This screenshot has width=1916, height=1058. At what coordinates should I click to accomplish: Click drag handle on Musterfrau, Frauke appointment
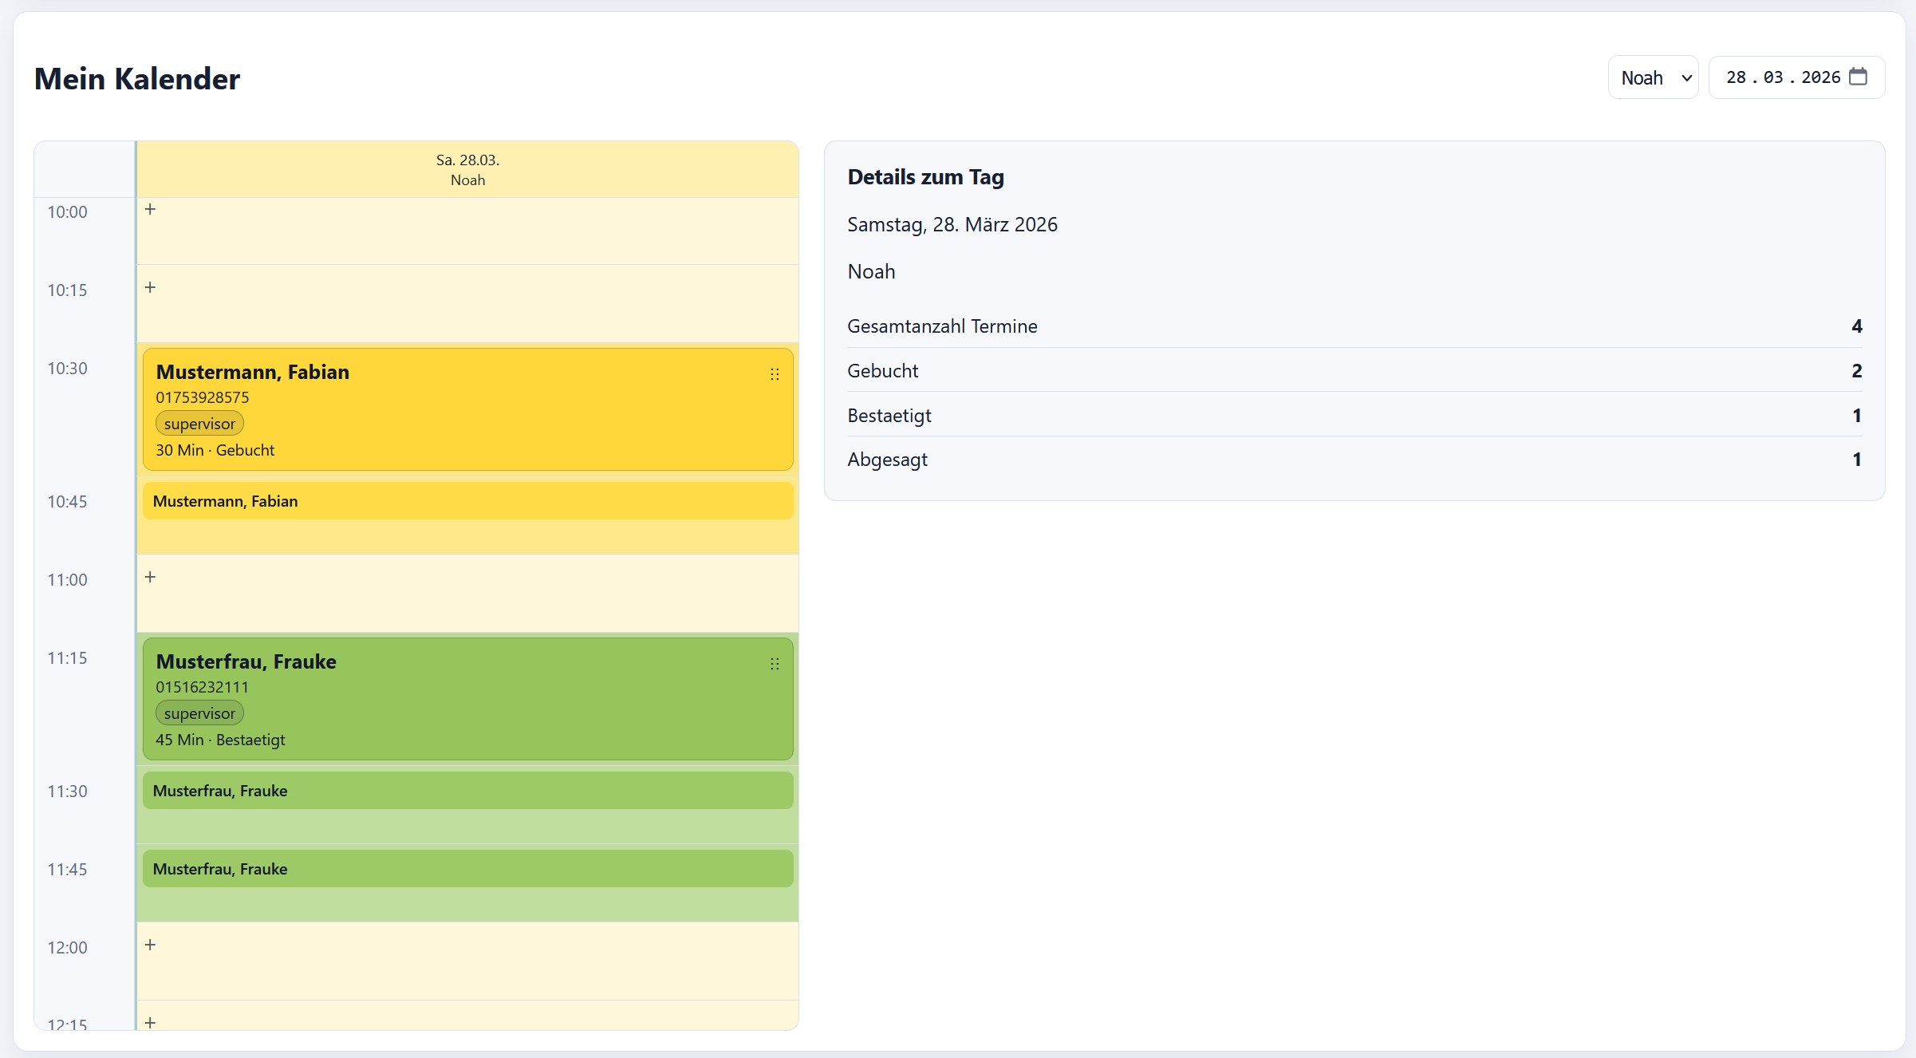774,664
